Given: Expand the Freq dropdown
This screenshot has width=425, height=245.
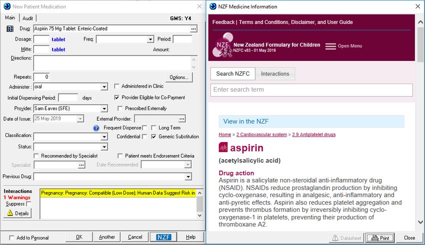Looking at the screenshot, I should click(150, 39).
